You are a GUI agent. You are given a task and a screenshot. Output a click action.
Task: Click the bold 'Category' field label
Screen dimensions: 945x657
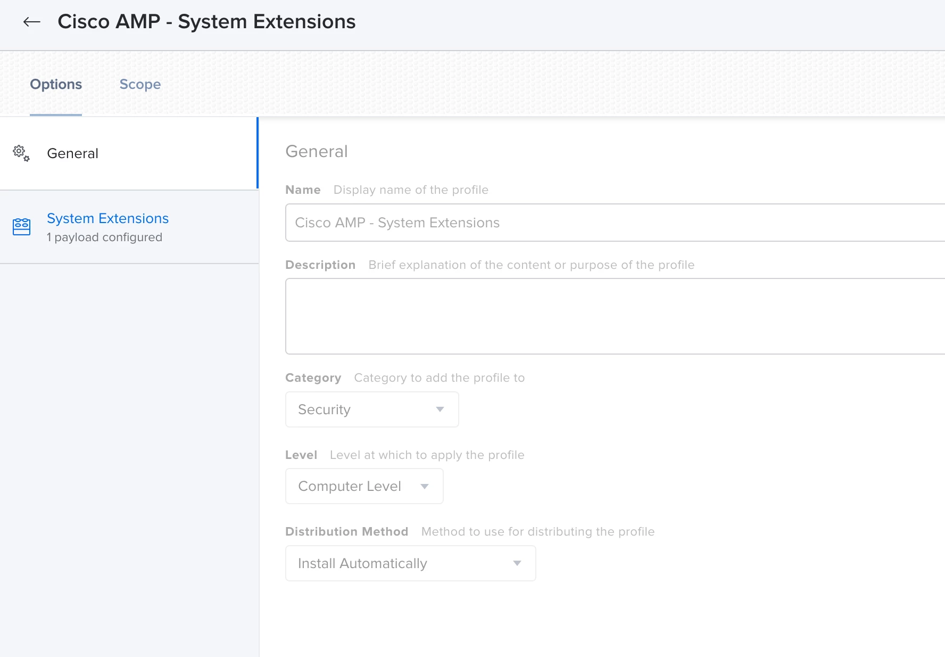click(x=313, y=378)
